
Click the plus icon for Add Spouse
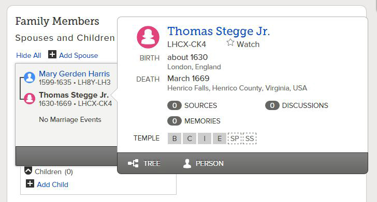pyautogui.click(x=52, y=54)
